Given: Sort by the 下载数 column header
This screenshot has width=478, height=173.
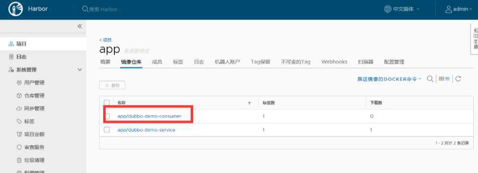Looking at the screenshot, I should 376,103.
